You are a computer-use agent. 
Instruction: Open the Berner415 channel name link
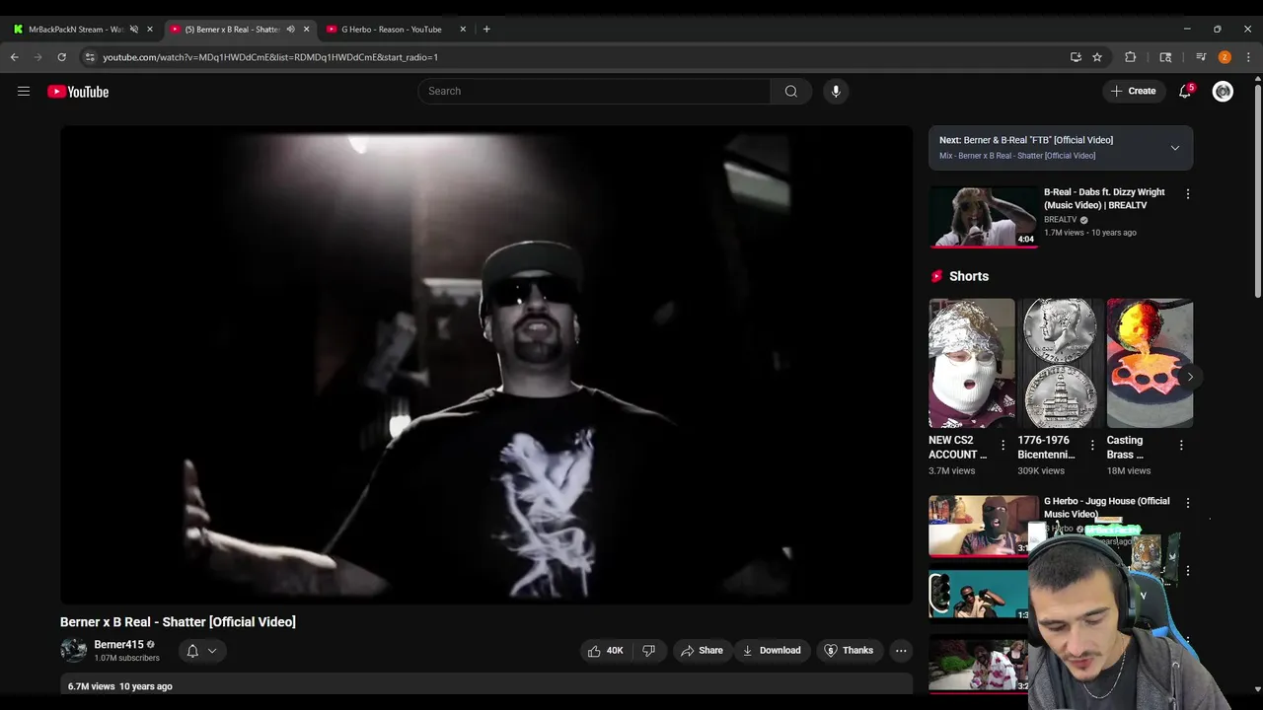coord(118,645)
